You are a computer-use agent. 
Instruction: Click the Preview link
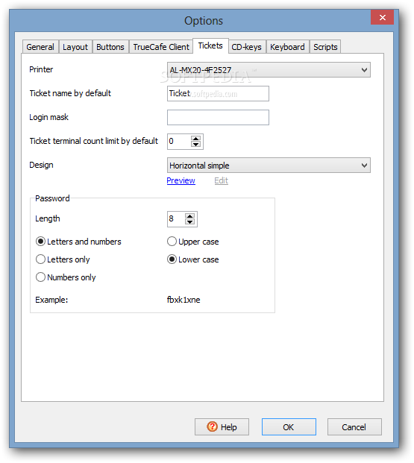(181, 180)
